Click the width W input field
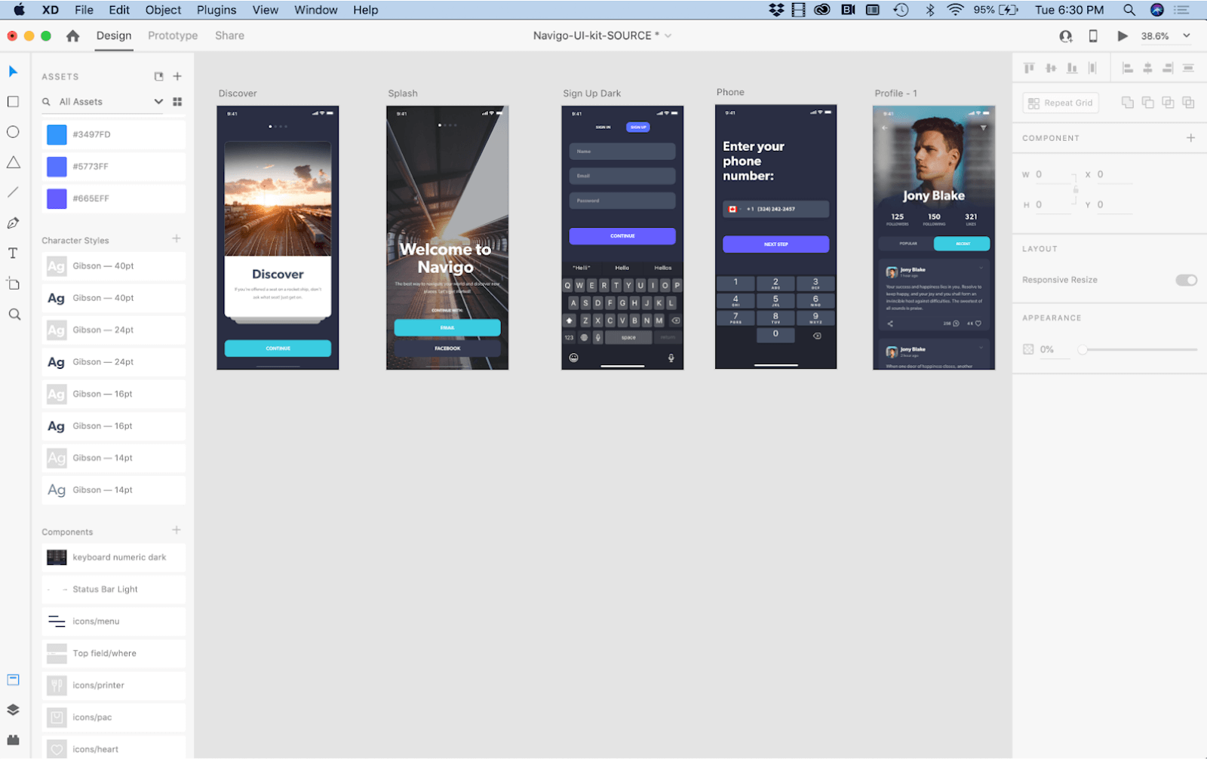This screenshot has width=1207, height=761. pyautogui.click(x=1052, y=174)
